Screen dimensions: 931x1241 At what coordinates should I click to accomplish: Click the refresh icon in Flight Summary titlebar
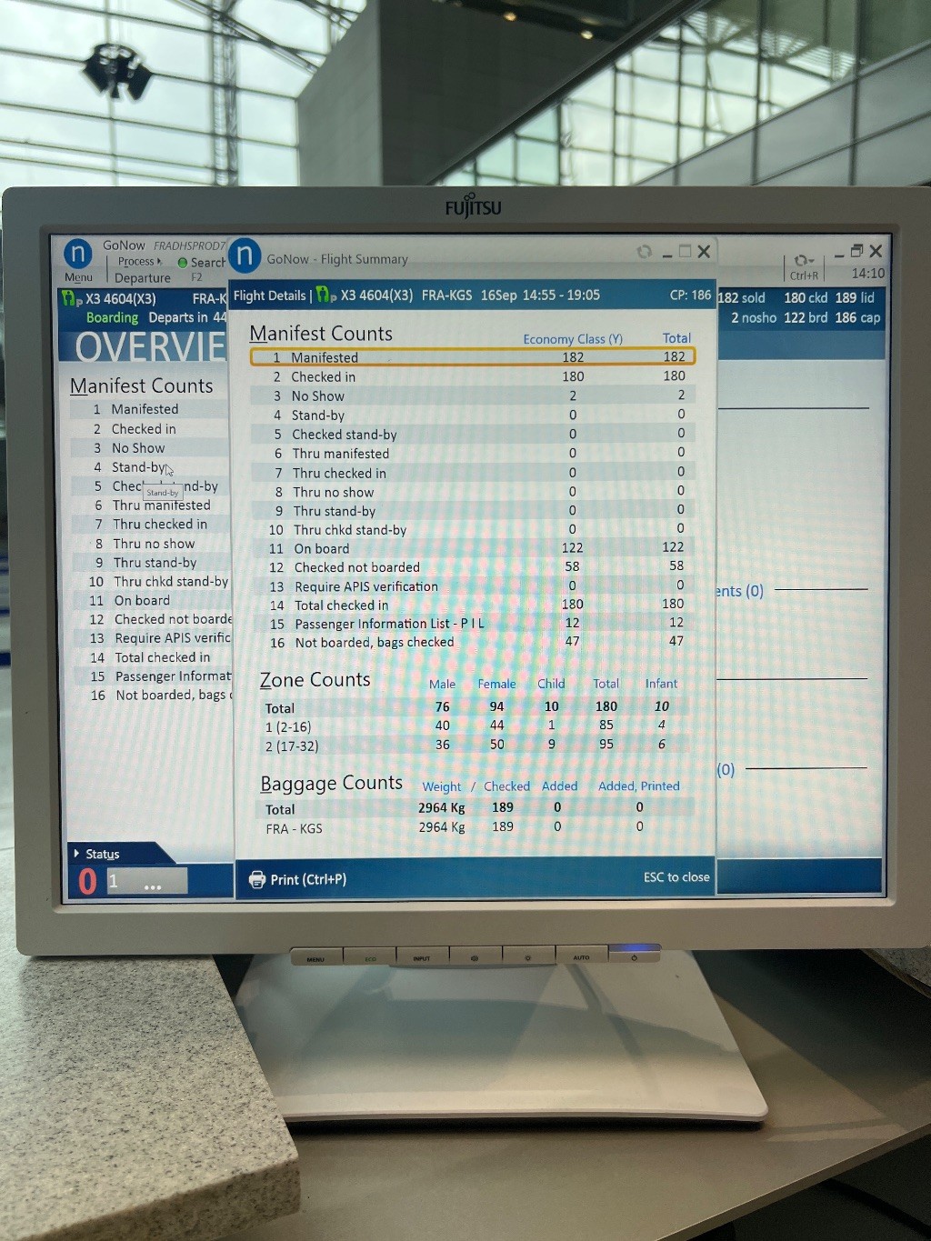(644, 252)
